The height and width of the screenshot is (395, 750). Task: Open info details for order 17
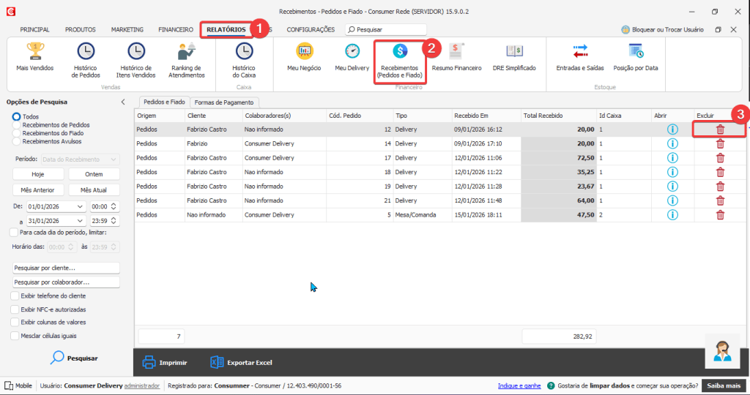(x=672, y=158)
